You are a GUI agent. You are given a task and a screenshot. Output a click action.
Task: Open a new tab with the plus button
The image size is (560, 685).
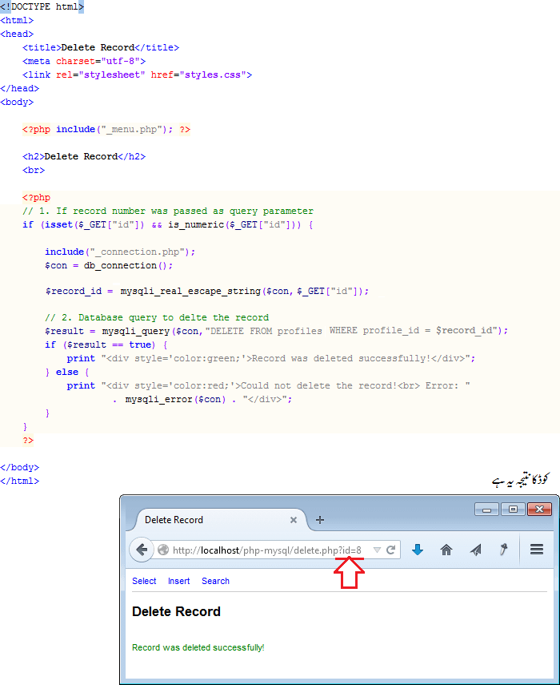(320, 519)
